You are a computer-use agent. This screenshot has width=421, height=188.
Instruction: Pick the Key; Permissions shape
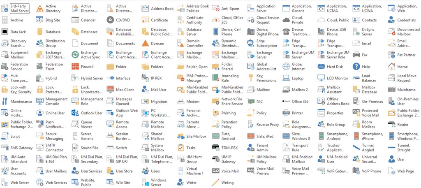pyautogui.click(x=251, y=78)
